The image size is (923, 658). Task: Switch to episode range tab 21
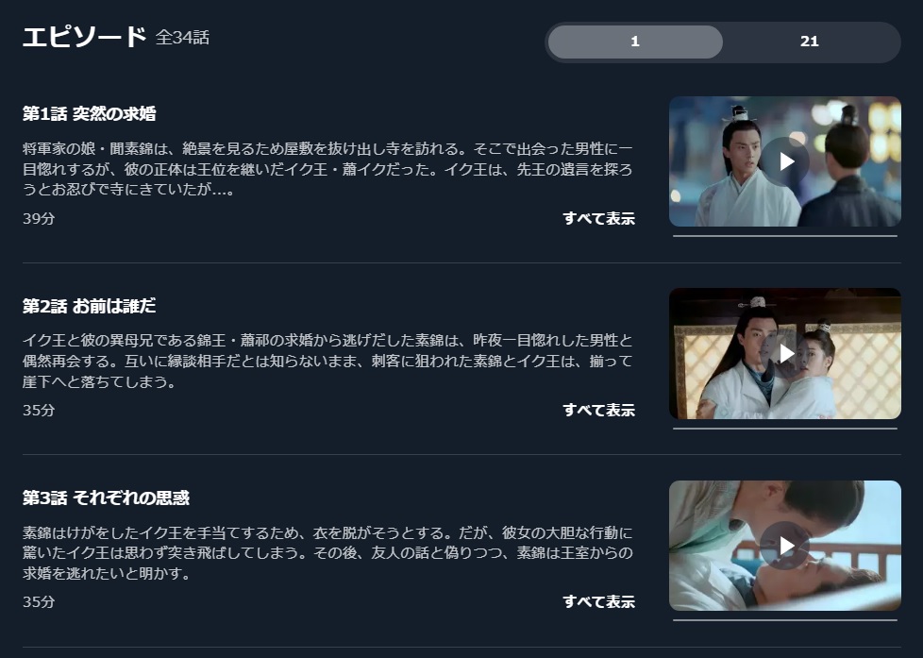click(810, 42)
